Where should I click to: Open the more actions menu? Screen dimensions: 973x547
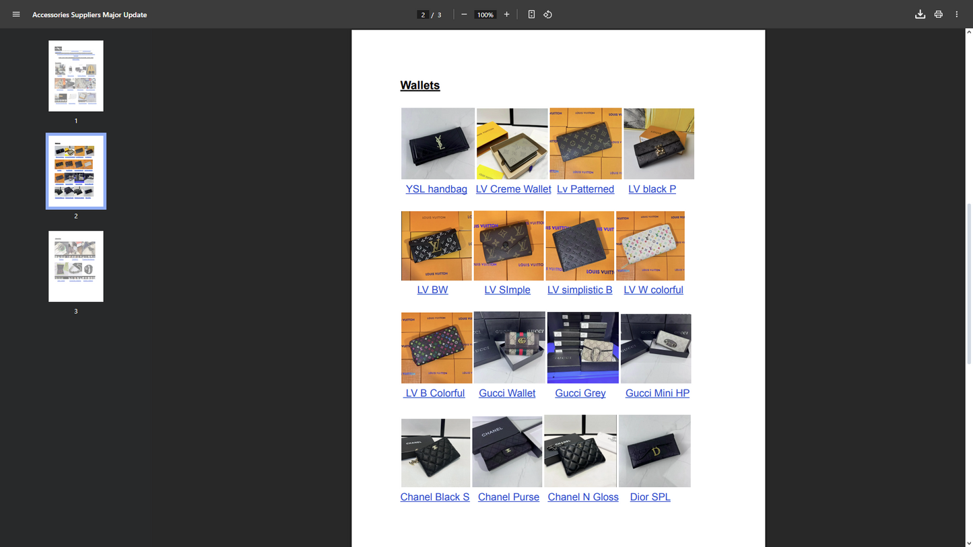pos(956,14)
